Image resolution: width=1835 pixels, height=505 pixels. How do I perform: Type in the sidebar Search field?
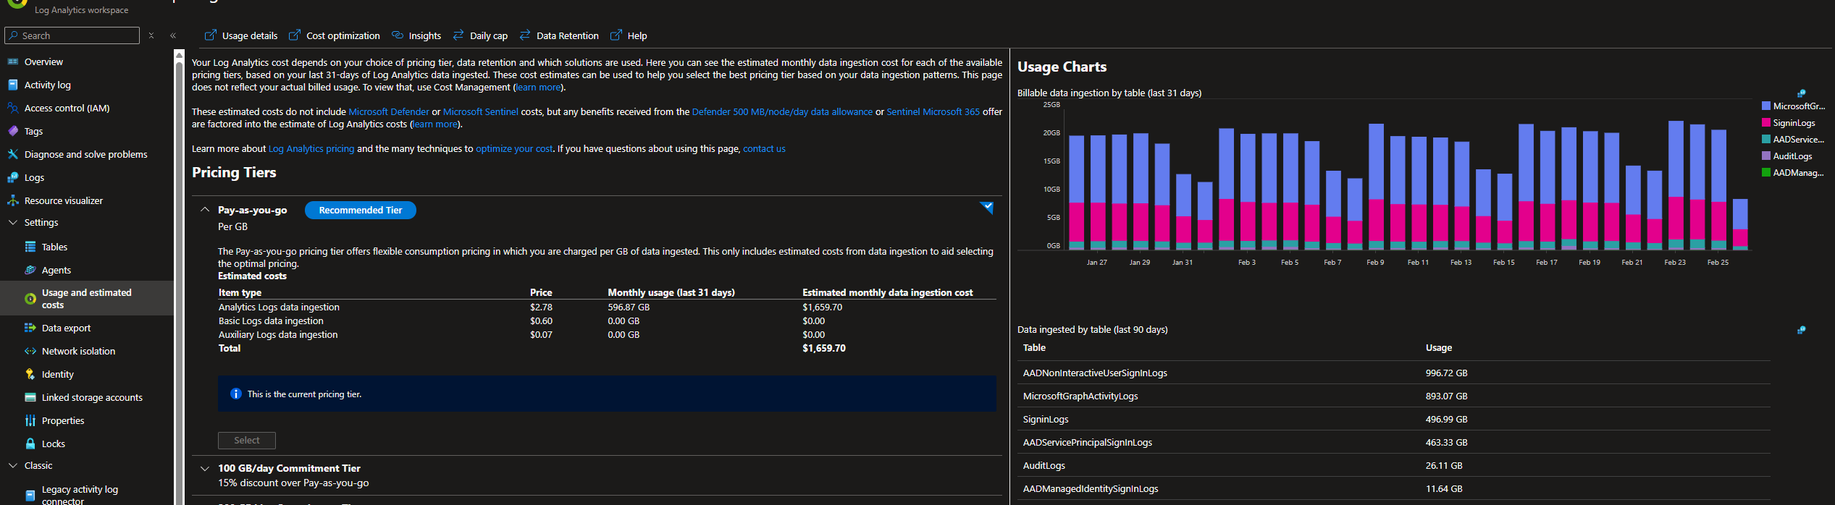pos(77,35)
